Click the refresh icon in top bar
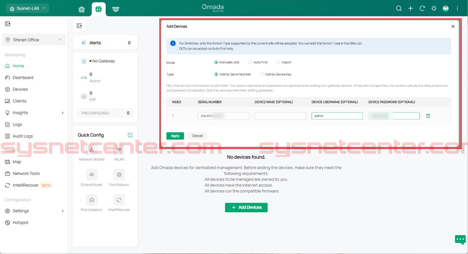The image size is (468, 254). 422,8
